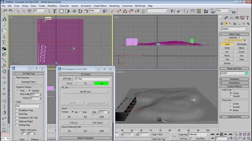The width and height of the screenshot is (252, 141).
Task: Open the Utilities command panel tab
Action: click(x=248, y=18)
